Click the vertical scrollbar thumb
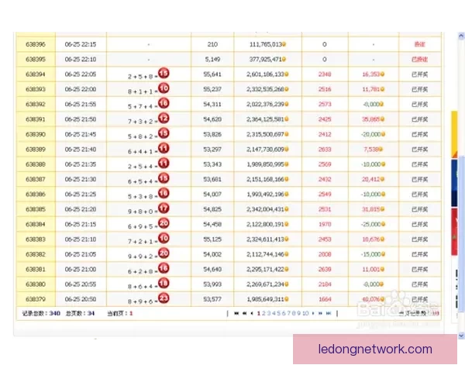The image size is (465, 372). point(461,234)
